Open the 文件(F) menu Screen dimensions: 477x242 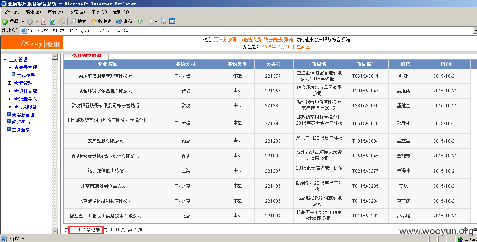11,12
